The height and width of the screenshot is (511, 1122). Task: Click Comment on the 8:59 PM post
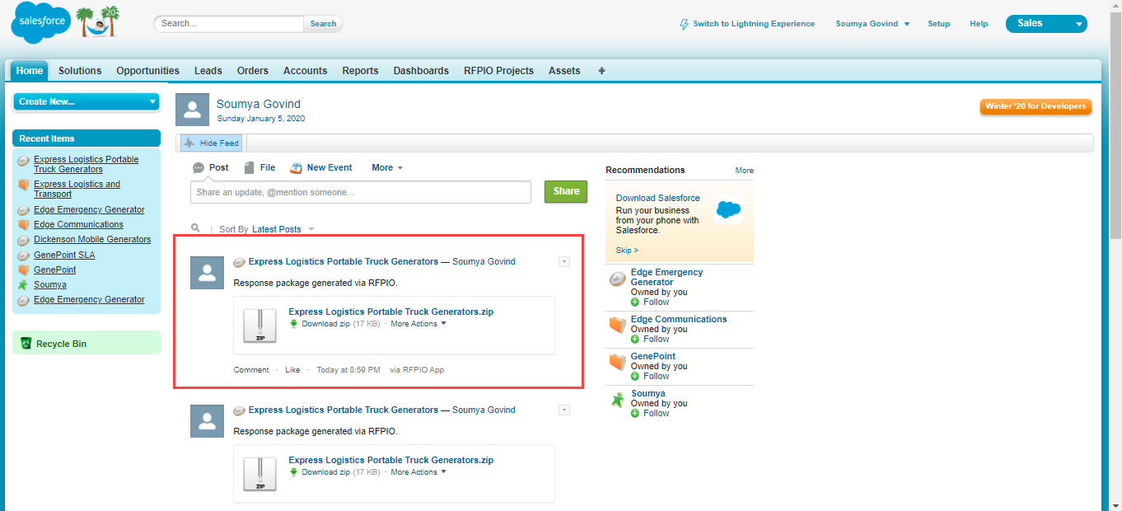(x=251, y=370)
